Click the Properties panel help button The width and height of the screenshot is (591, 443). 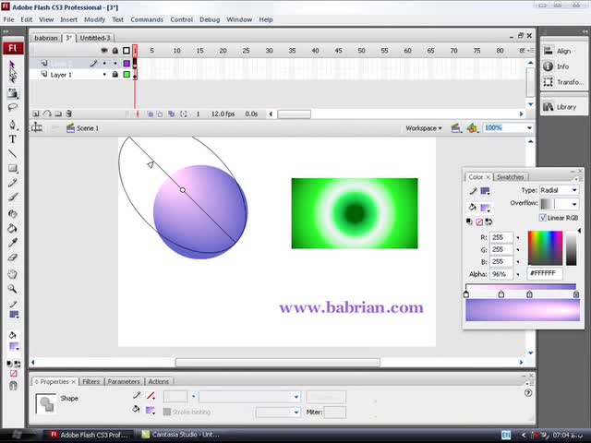coord(528,393)
